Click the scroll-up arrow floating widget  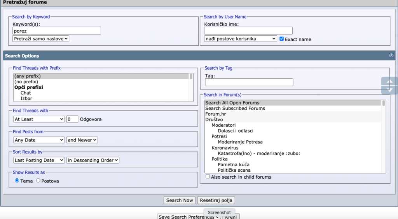click(389, 81)
